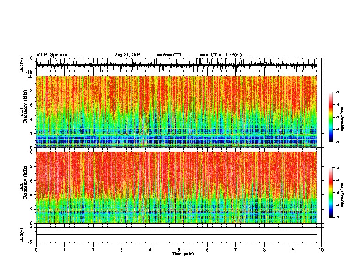Screen dimensions: 362x280
Task: Click the ch.1 color scale bar
Action: pyautogui.click(x=331, y=117)
